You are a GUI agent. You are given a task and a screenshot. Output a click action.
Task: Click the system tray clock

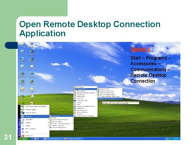[176, 139]
